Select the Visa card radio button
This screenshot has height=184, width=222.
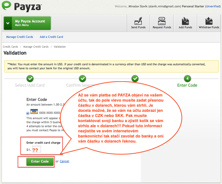click(28, 113)
